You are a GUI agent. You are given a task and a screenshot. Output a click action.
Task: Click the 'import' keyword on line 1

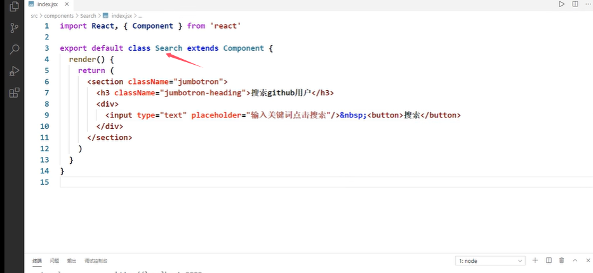(x=74, y=25)
